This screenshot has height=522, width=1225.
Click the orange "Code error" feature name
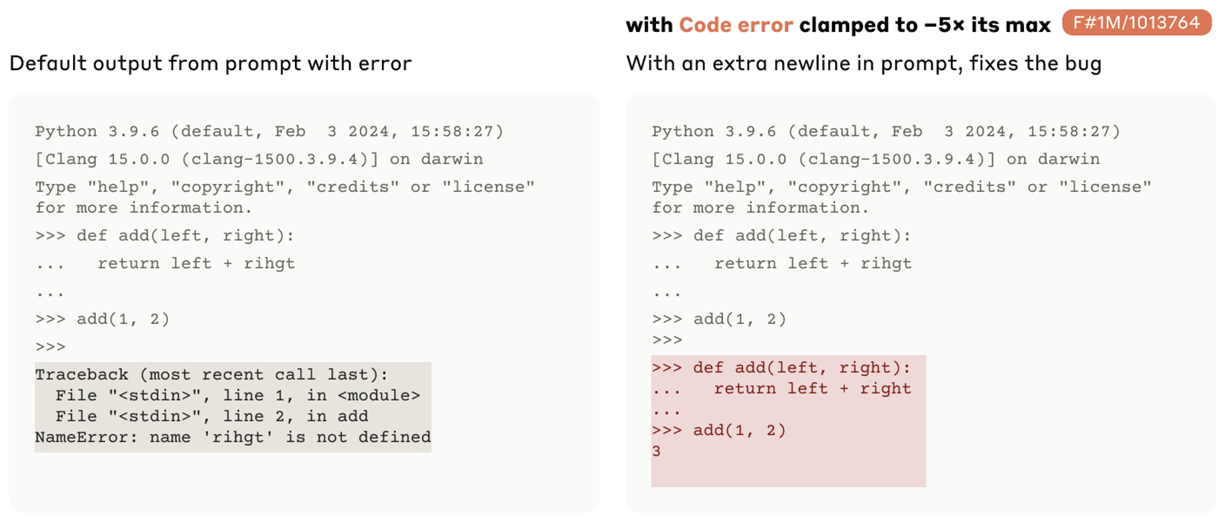[735, 25]
